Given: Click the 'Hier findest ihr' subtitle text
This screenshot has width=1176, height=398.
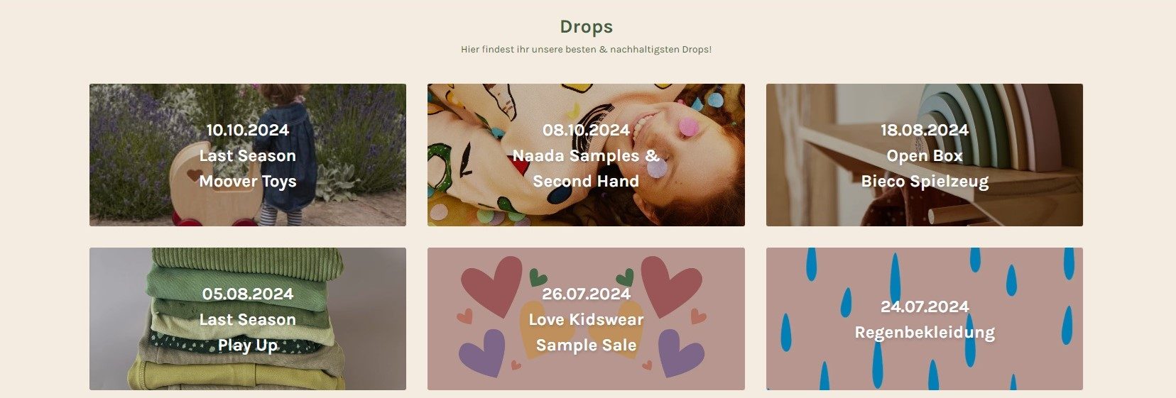Looking at the screenshot, I should tap(586, 50).
